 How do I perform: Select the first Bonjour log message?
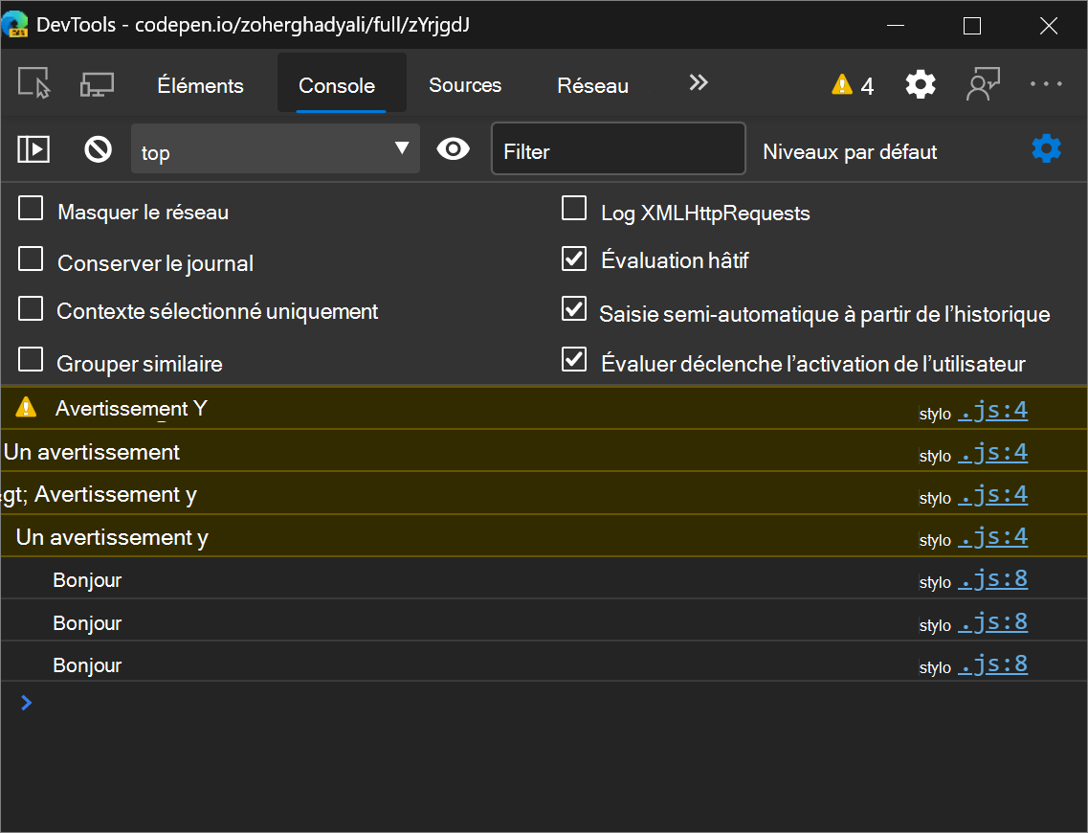pyautogui.click(x=87, y=579)
